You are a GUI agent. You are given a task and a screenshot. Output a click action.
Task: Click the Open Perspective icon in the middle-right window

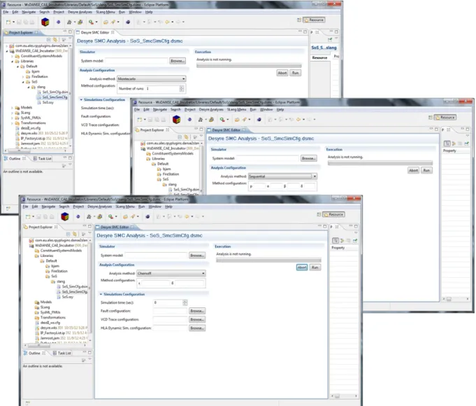pos(430,118)
